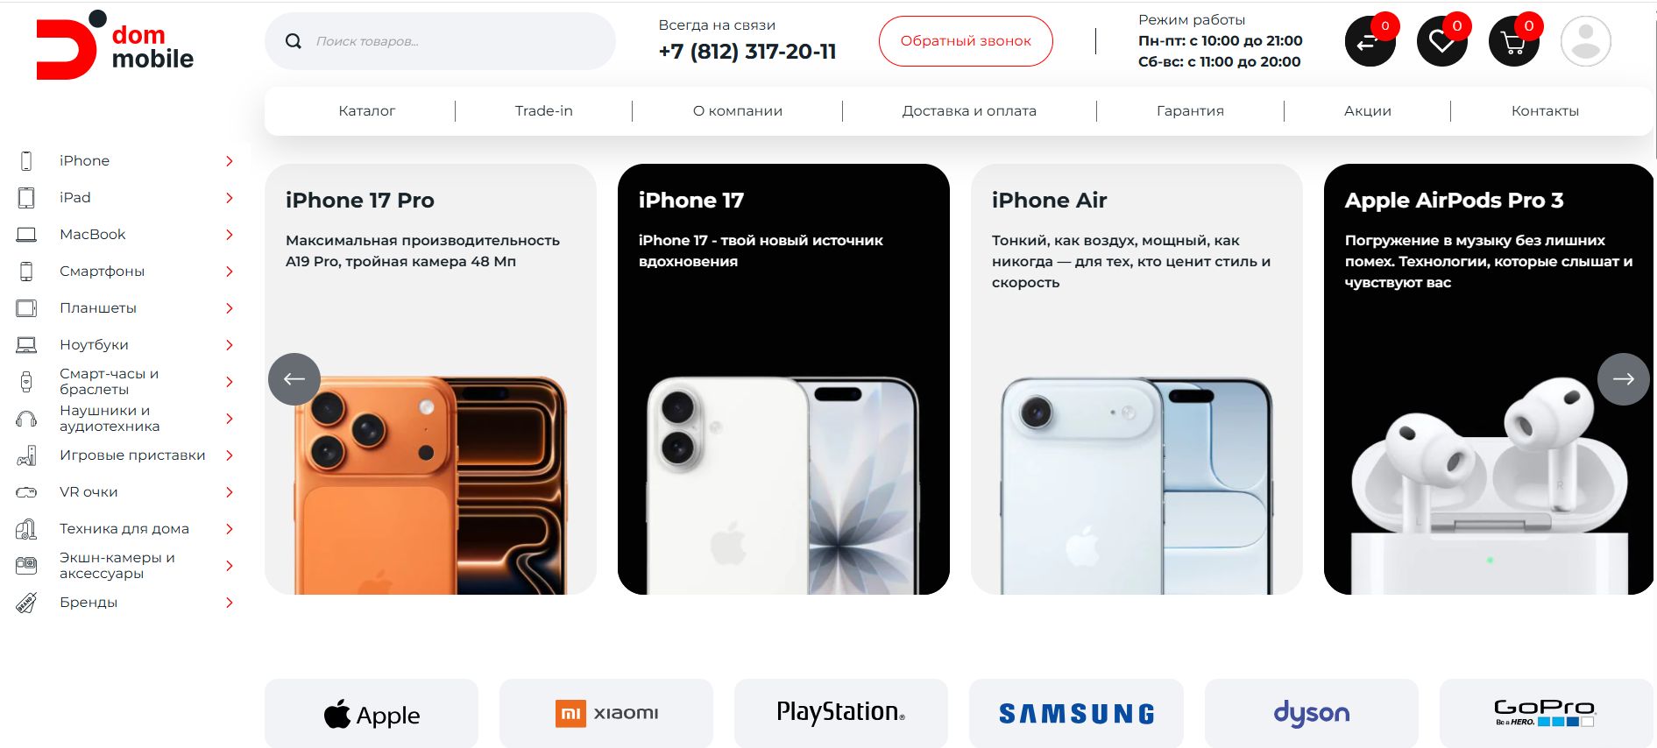The image size is (1657, 748).
Task: Open the comparison list icon
Action: 1370,41
